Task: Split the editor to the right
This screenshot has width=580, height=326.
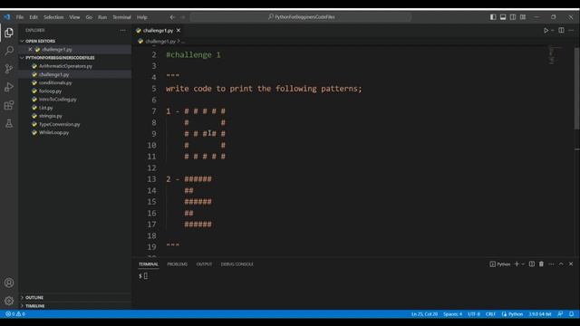Action: (x=561, y=30)
